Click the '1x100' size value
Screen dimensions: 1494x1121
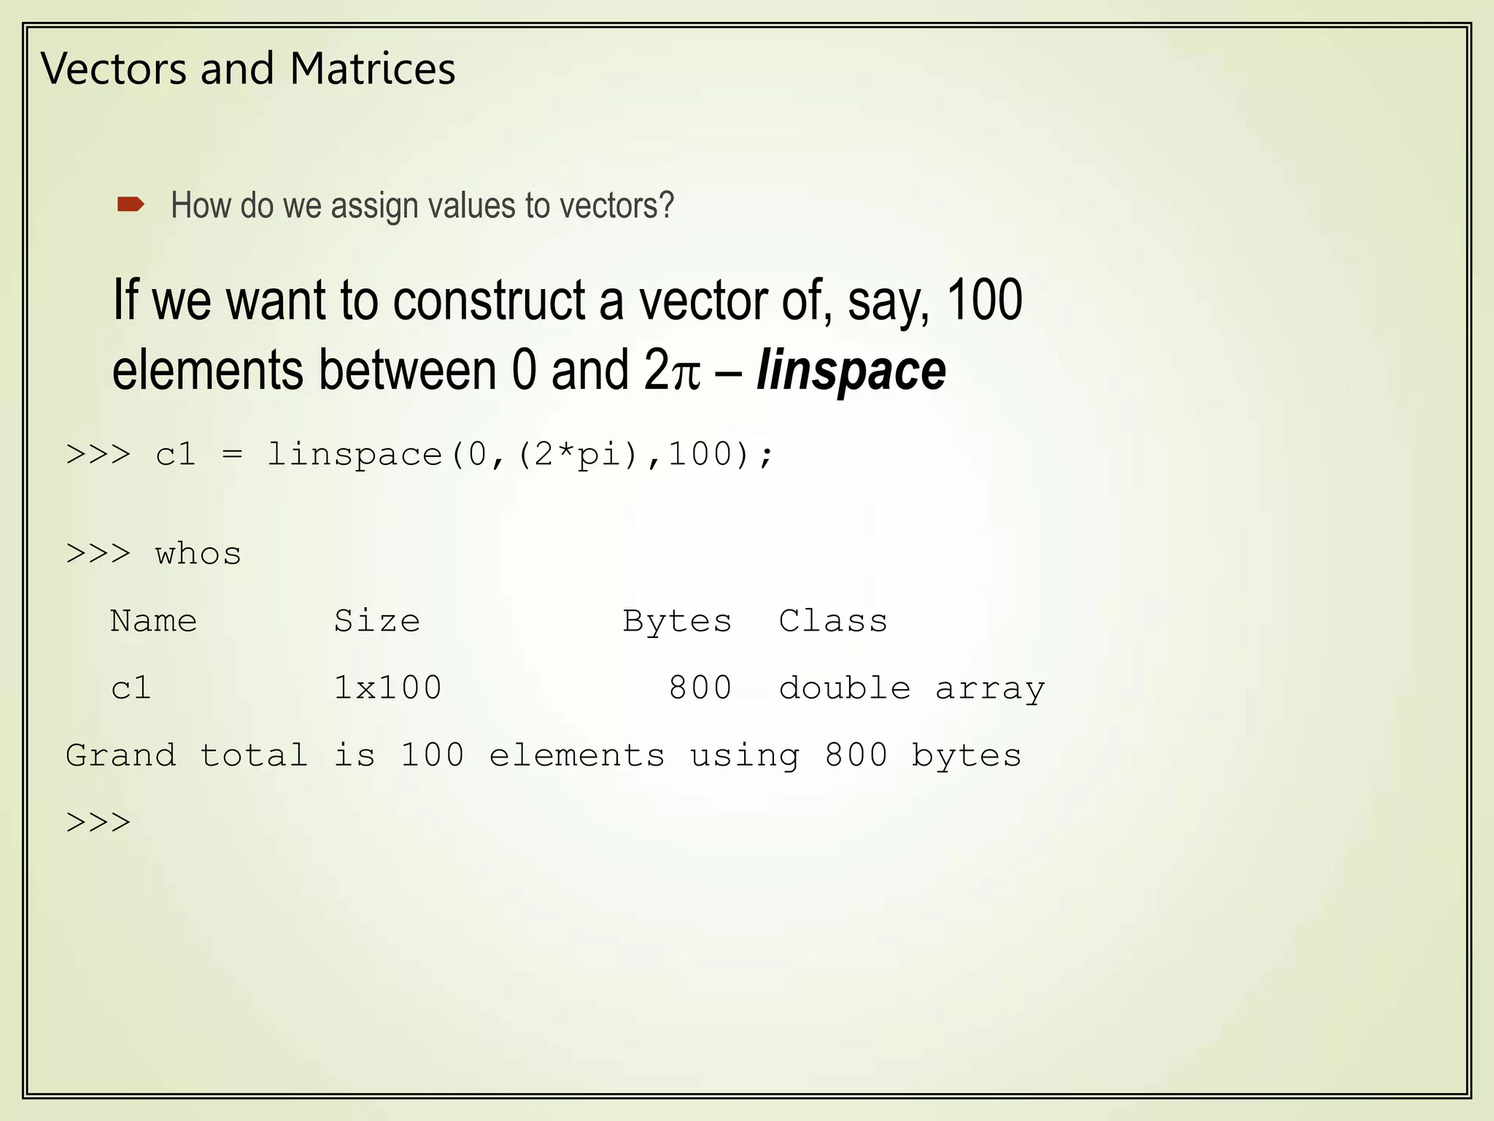pyautogui.click(x=388, y=688)
